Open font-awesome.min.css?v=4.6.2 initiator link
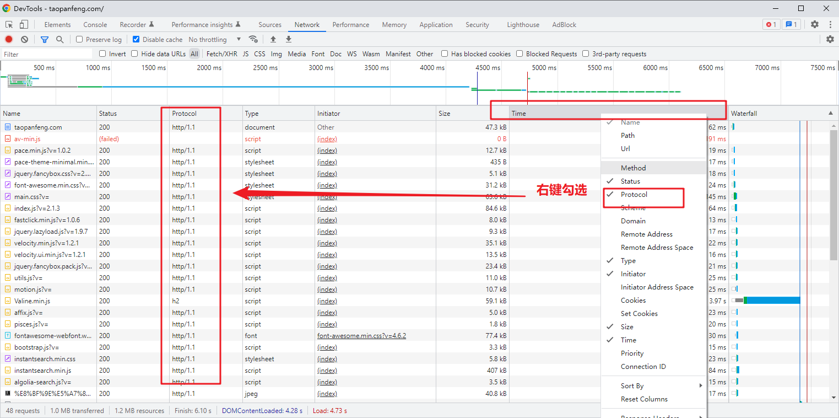Image resolution: width=839 pixels, height=418 pixels. pos(361,335)
